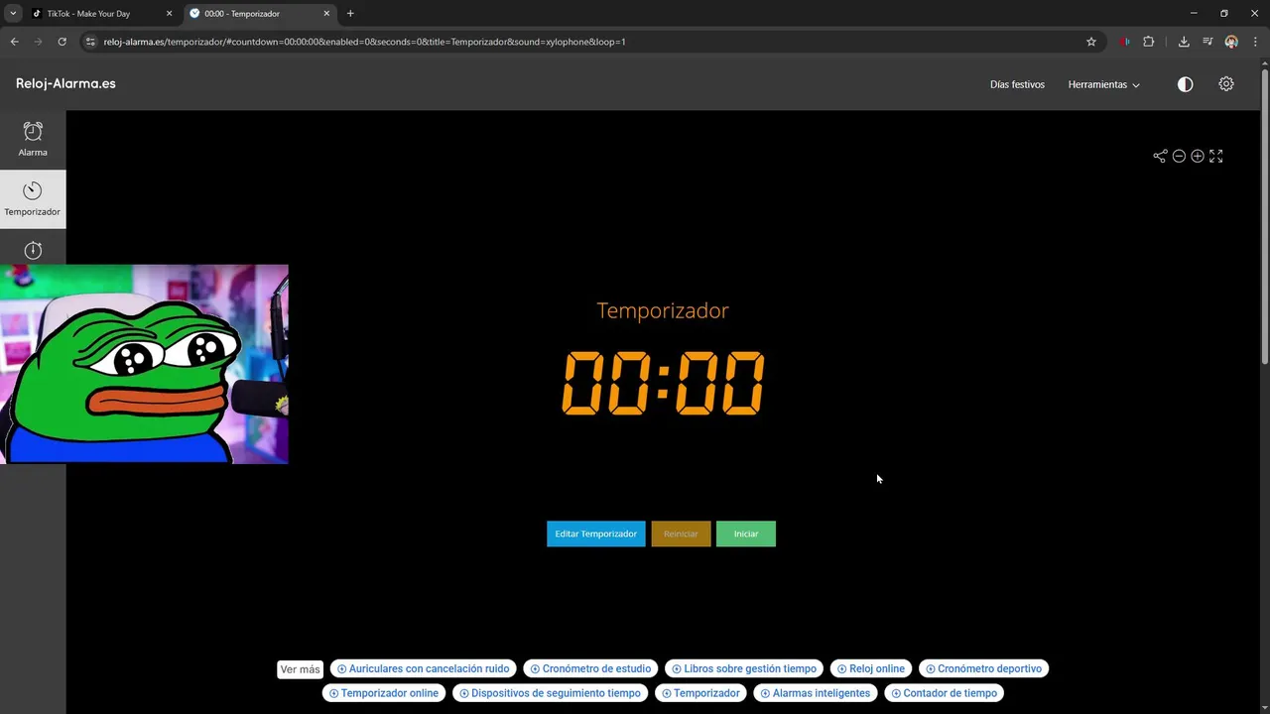Image resolution: width=1270 pixels, height=714 pixels.
Task: Open Alarmas inteligentes link
Action: (x=816, y=693)
